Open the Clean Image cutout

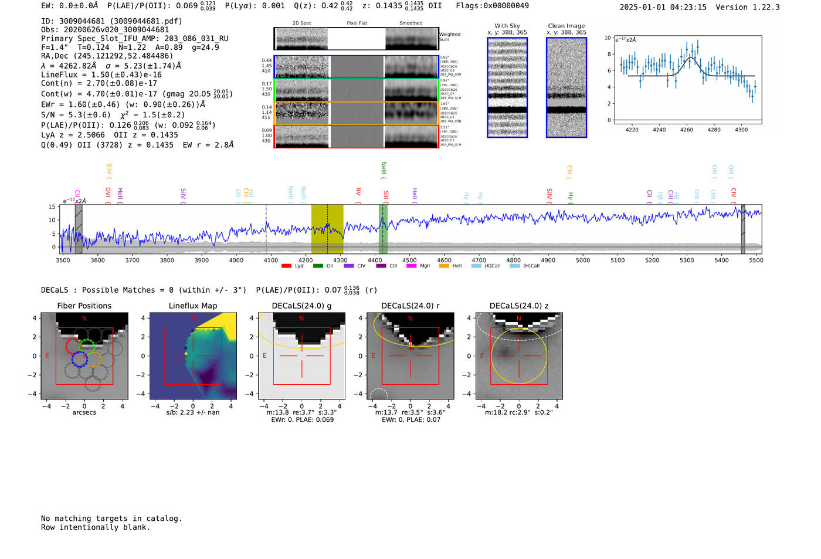point(566,87)
